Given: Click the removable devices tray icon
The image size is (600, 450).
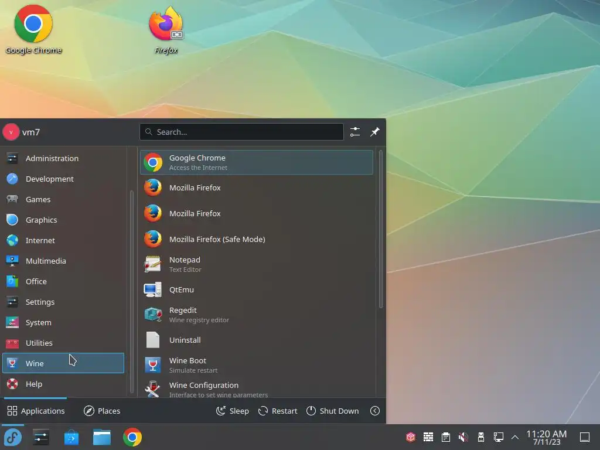Looking at the screenshot, I should (x=481, y=437).
